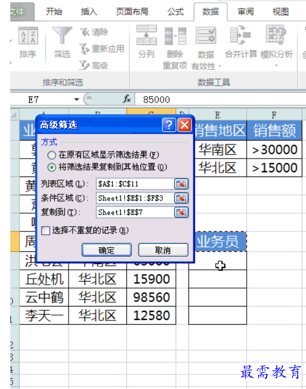306x389 pixels.
Task: Click cell containing 98560
Action: tap(152, 297)
